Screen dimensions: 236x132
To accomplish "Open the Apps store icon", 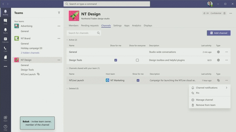I will (6, 119).
